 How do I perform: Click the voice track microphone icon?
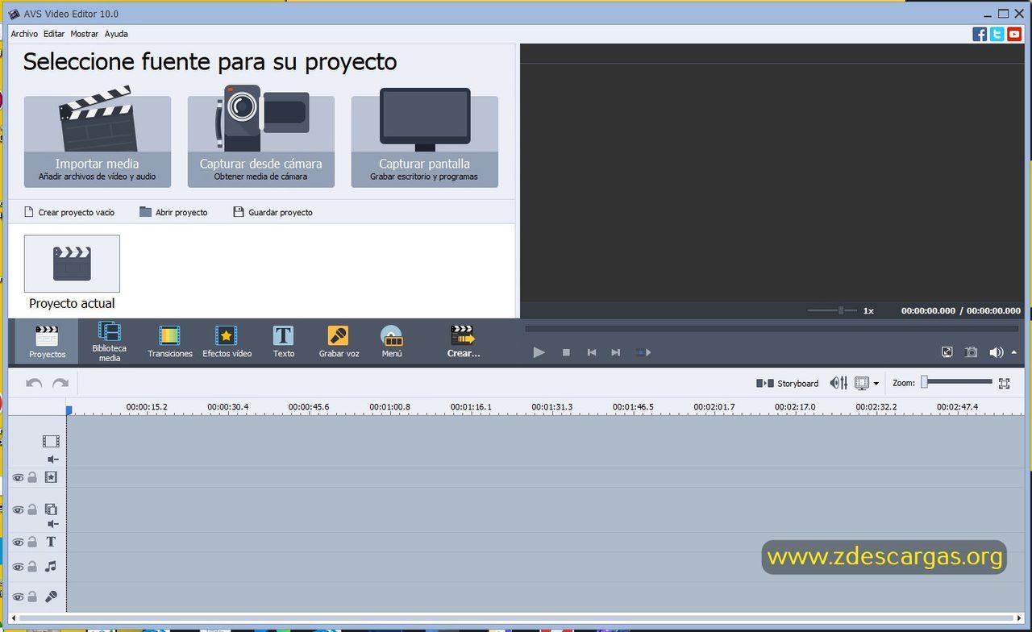click(51, 597)
